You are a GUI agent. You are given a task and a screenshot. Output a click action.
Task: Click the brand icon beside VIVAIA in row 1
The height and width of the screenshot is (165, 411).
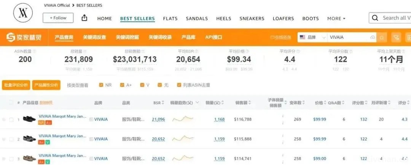(x=91, y=119)
